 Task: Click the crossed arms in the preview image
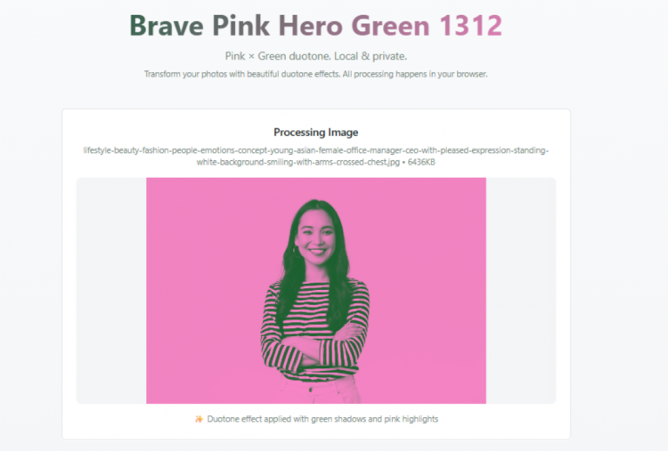pyautogui.click(x=315, y=349)
